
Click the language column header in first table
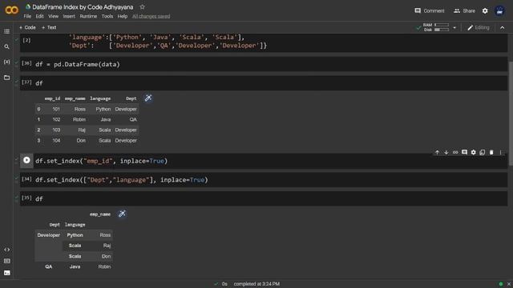[100, 98]
